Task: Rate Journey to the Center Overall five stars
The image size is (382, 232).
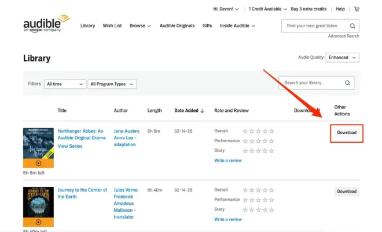Action: point(271,190)
